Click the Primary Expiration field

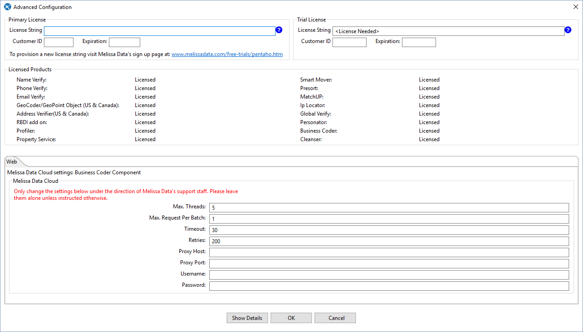[x=125, y=42]
